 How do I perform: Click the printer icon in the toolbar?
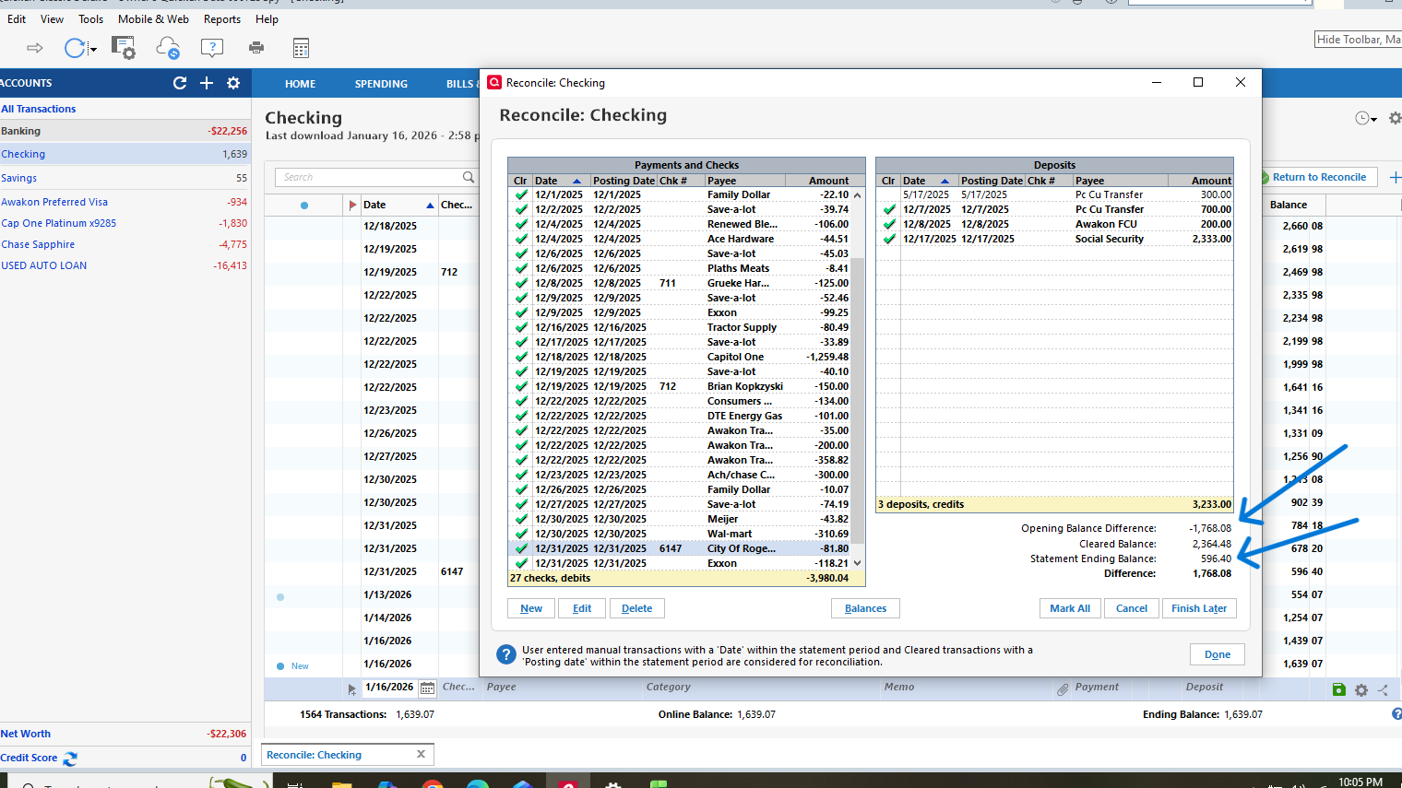click(x=256, y=48)
